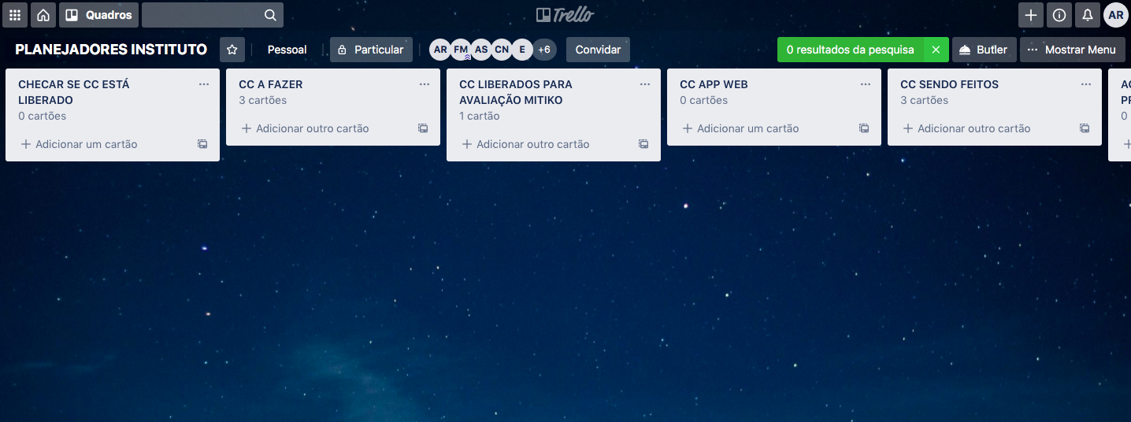Go to Trello home icon

coord(43,15)
